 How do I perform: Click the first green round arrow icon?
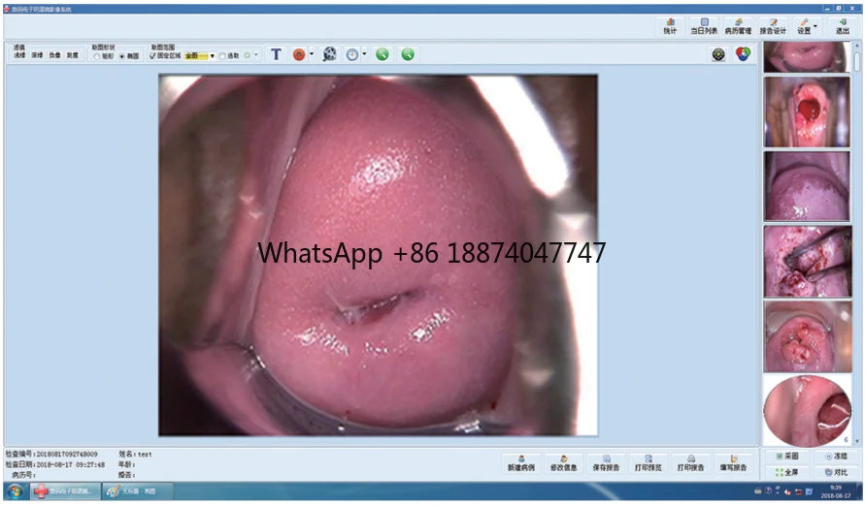click(x=383, y=54)
